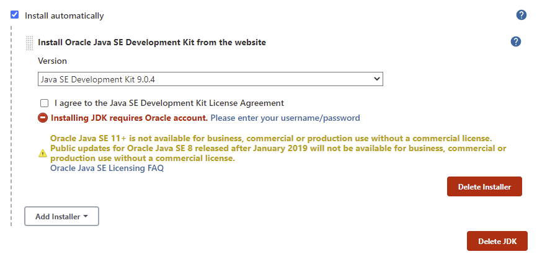Image resolution: width=537 pixels, height=262 pixels.
Task: Click the red error icon
Action: pyautogui.click(x=43, y=118)
